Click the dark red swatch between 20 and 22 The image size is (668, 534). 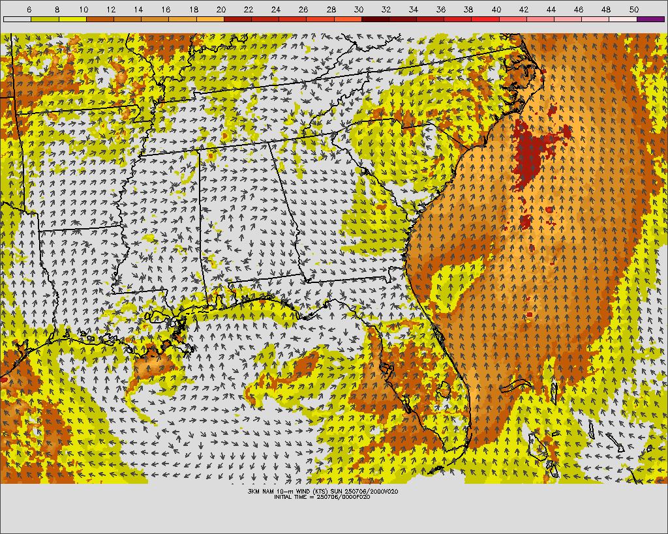237,19
